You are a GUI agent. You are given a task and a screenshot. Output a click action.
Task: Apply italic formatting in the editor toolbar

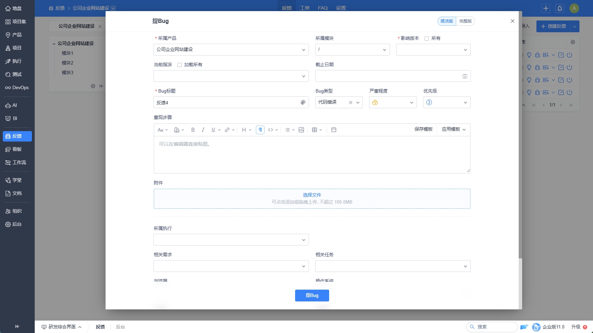[203, 130]
